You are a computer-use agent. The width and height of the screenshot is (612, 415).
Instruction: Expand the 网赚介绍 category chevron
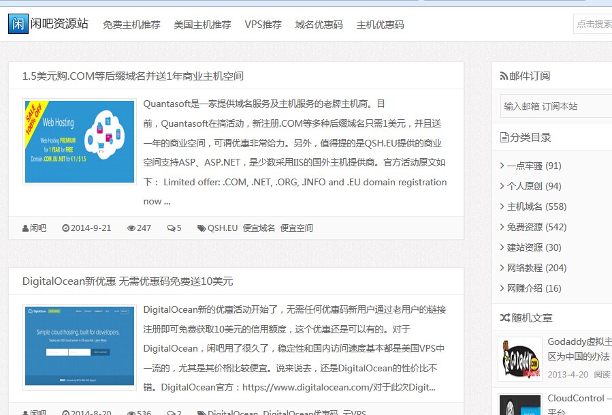click(502, 288)
